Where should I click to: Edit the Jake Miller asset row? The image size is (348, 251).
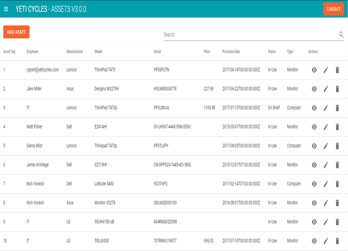pos(326,89)
